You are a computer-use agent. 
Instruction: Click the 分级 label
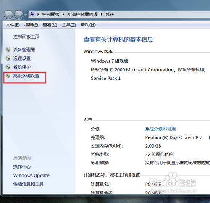[x=96, y=129]
